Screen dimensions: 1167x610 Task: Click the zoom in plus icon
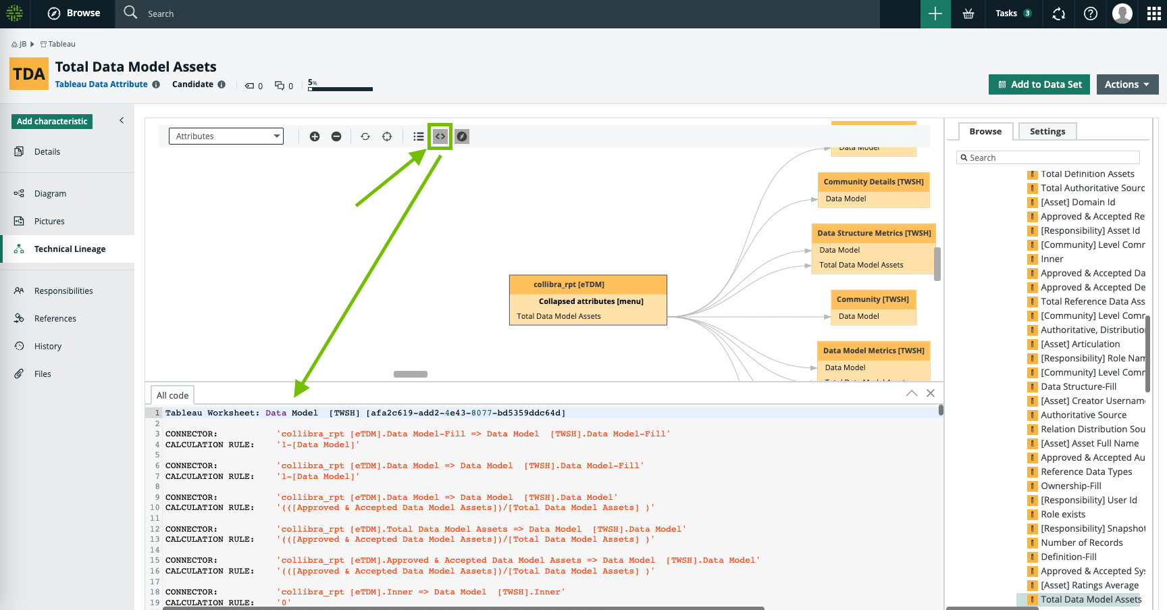click(315, 136)
